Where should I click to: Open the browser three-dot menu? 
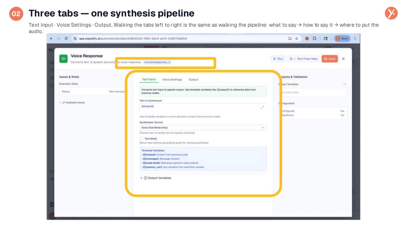tap(355, 38)
